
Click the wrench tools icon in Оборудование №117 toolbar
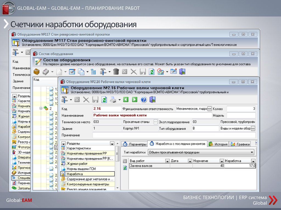pyautogui.click(x=15, y=52)
